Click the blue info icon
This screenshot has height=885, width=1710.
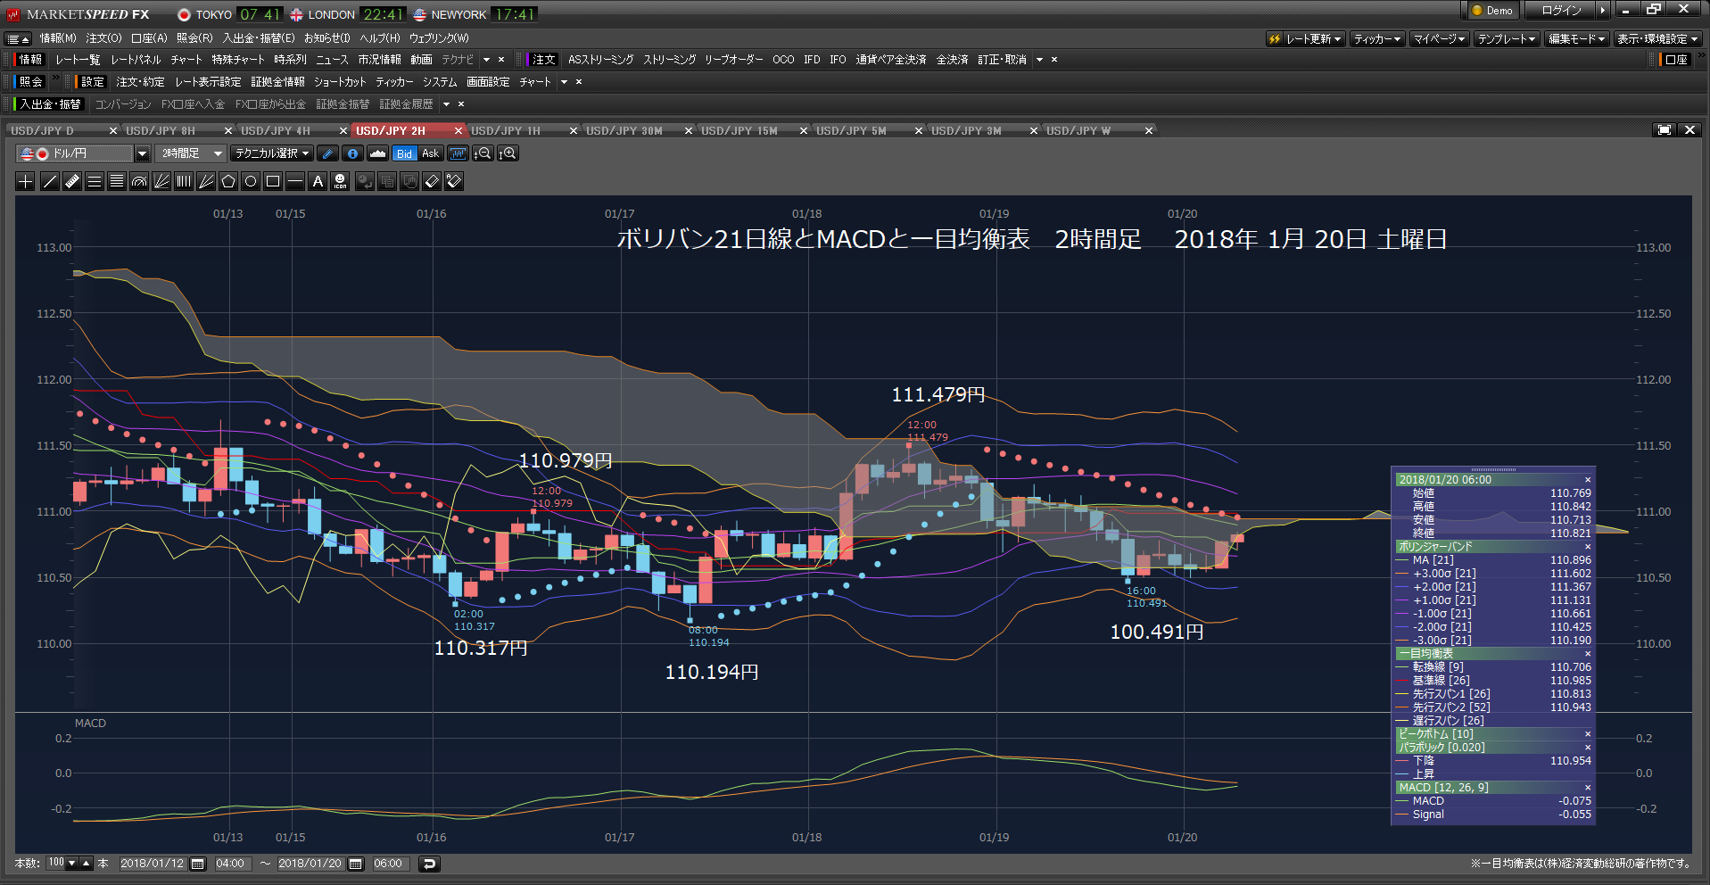(352, 153)
